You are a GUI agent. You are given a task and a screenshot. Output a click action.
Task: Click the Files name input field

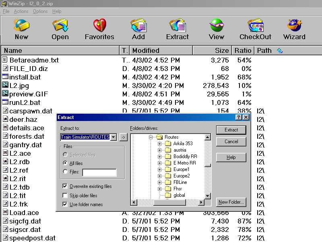click(x=99, y=173)
